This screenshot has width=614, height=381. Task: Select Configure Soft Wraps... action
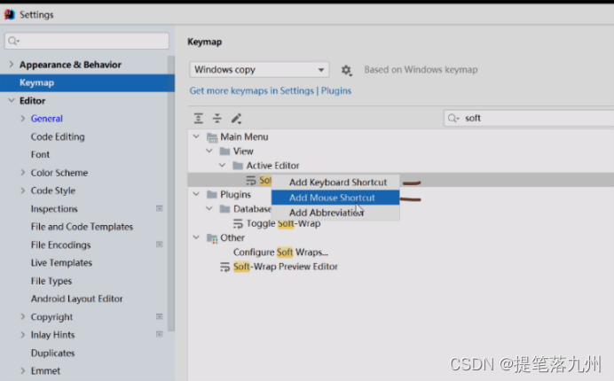[x=280, y=253]
